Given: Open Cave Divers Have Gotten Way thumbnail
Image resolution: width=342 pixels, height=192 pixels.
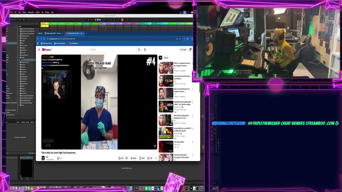Looking at the screenshot, I should click(x=166, y=81).
